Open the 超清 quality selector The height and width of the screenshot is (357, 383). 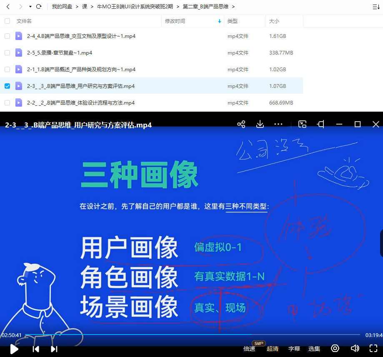(x=272, y=349)
